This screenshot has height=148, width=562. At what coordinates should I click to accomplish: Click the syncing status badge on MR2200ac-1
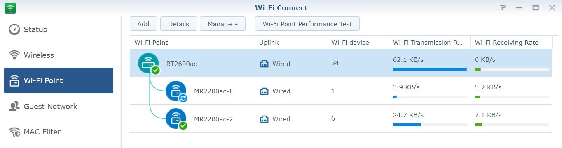pos(183,98)
